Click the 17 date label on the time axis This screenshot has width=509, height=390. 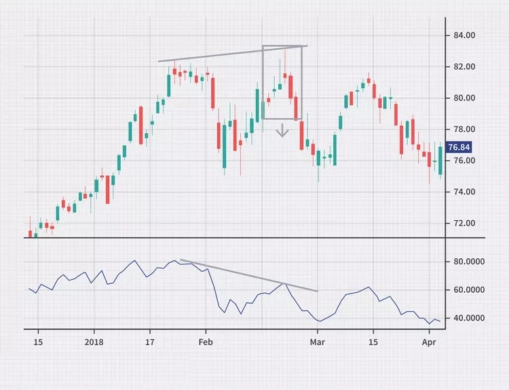(x=150, y=342)
